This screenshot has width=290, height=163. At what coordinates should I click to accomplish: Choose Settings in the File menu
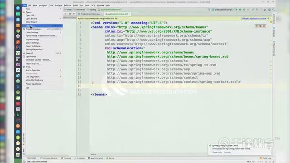(42, 26)
